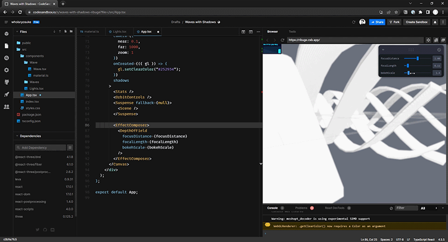This screenshot has height=242, width=448.
Task: Create a new file in Files panel
Action: (x=66, y=31)
